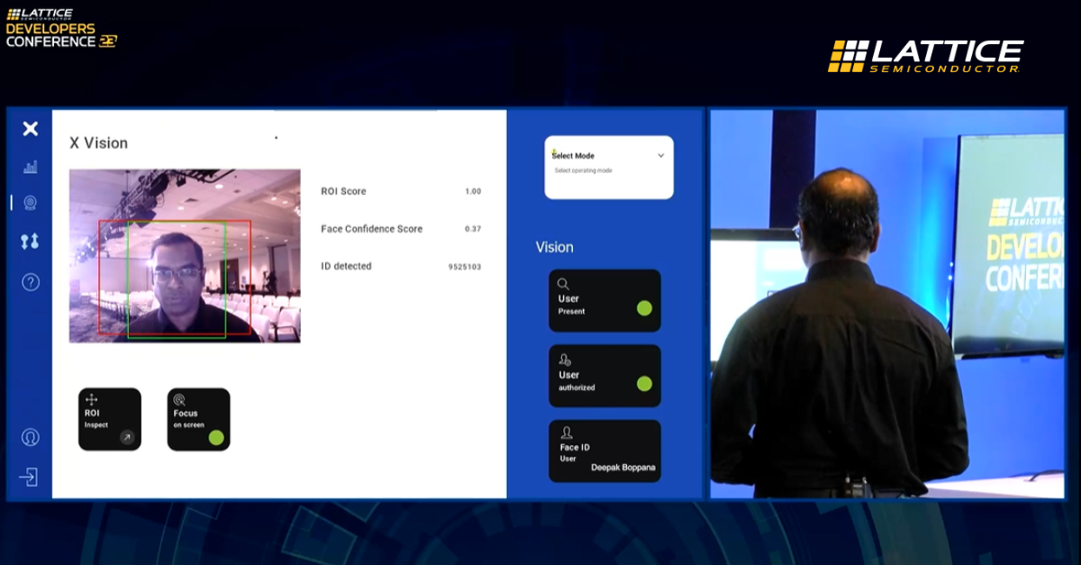The height and width of the screenshot is (565, 1081).
Task: Click the ID detected value 9525103
Action: pos(465,267)
